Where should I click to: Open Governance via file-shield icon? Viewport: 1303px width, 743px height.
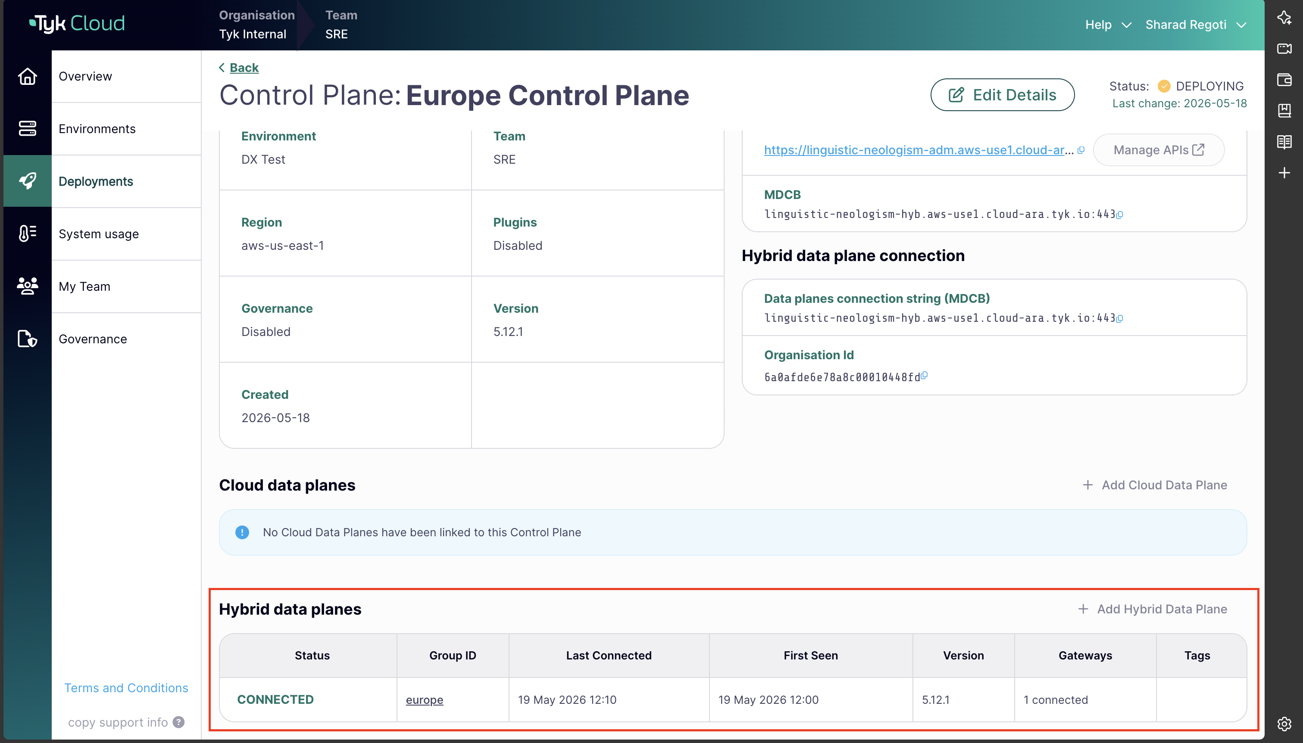pyautogui.click(x=28, y=339)
